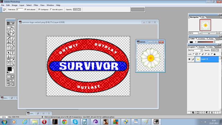Click the Tolerance input field

pyautogui.click(x=20, y=9)
